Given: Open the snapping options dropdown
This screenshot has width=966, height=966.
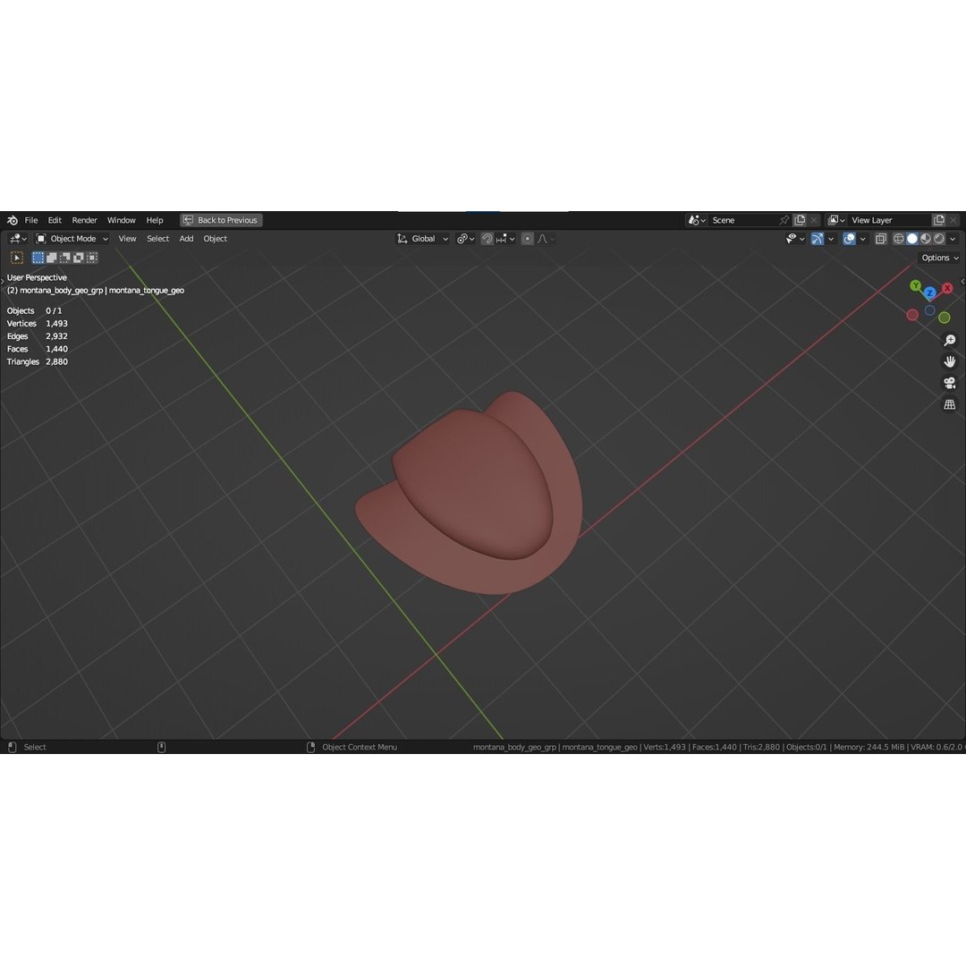Looking at the screenshot, I should (x=505, y=239).
